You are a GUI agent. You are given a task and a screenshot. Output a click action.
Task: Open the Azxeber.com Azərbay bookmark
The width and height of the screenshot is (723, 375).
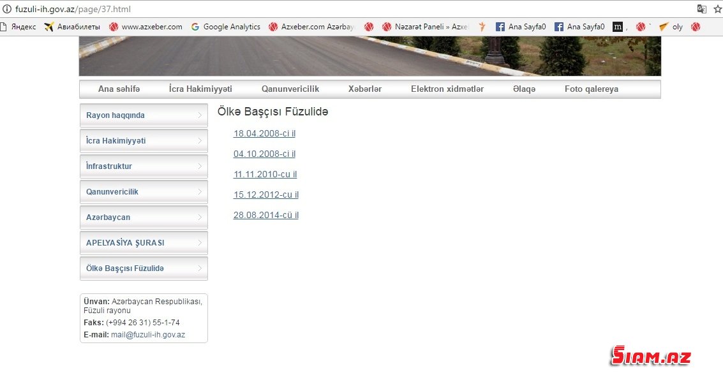click(311, 27)
